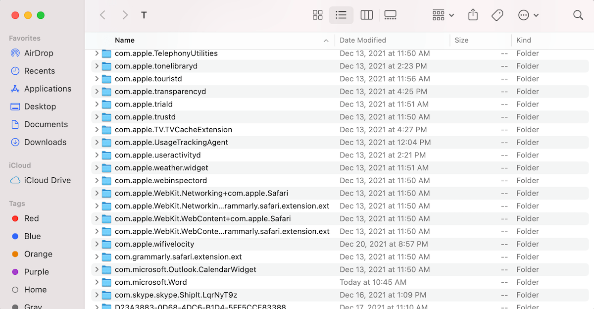The width and height of the screenshot is (594, 309).
Task: Expand the com.apple.triald folder
Action: 97,104
